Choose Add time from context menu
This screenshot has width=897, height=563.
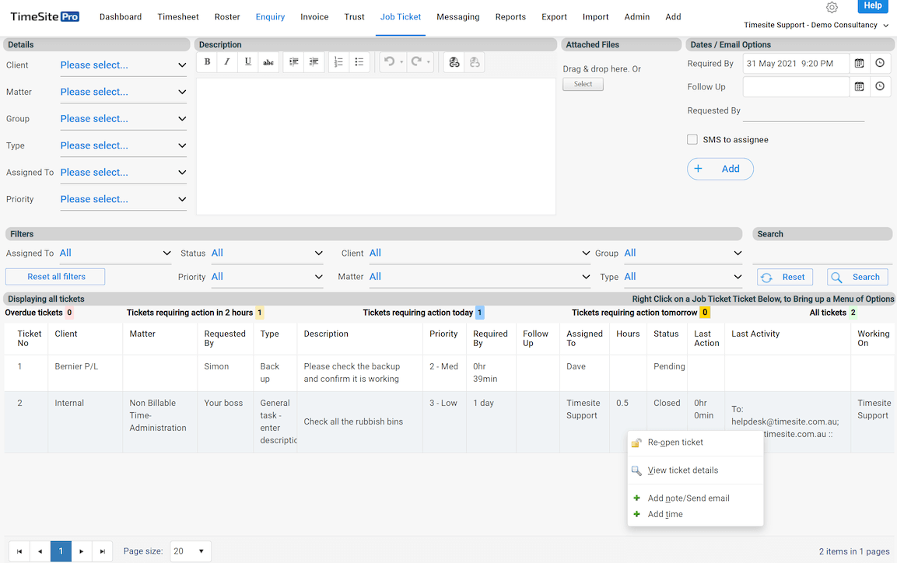(x=696, y=515)
